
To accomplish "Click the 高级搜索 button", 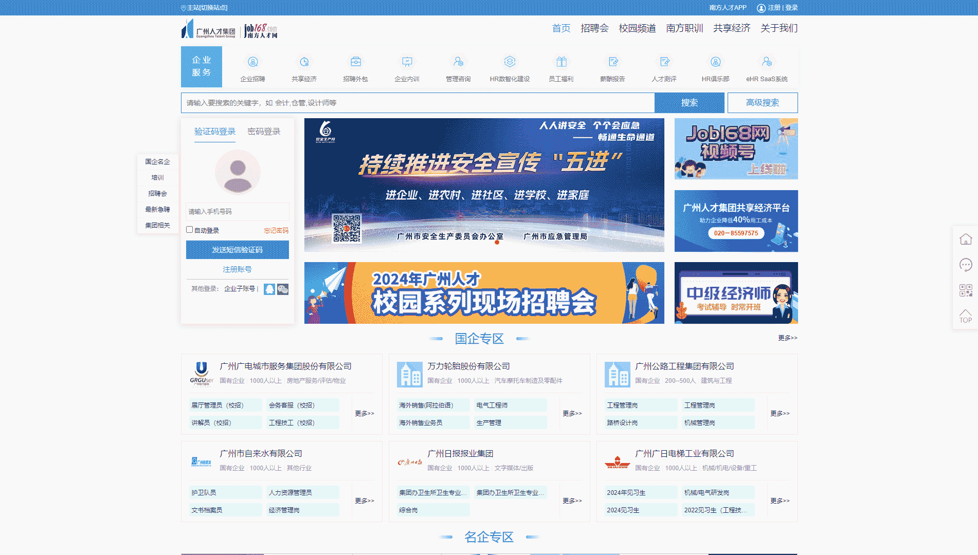I will (763, 103).
